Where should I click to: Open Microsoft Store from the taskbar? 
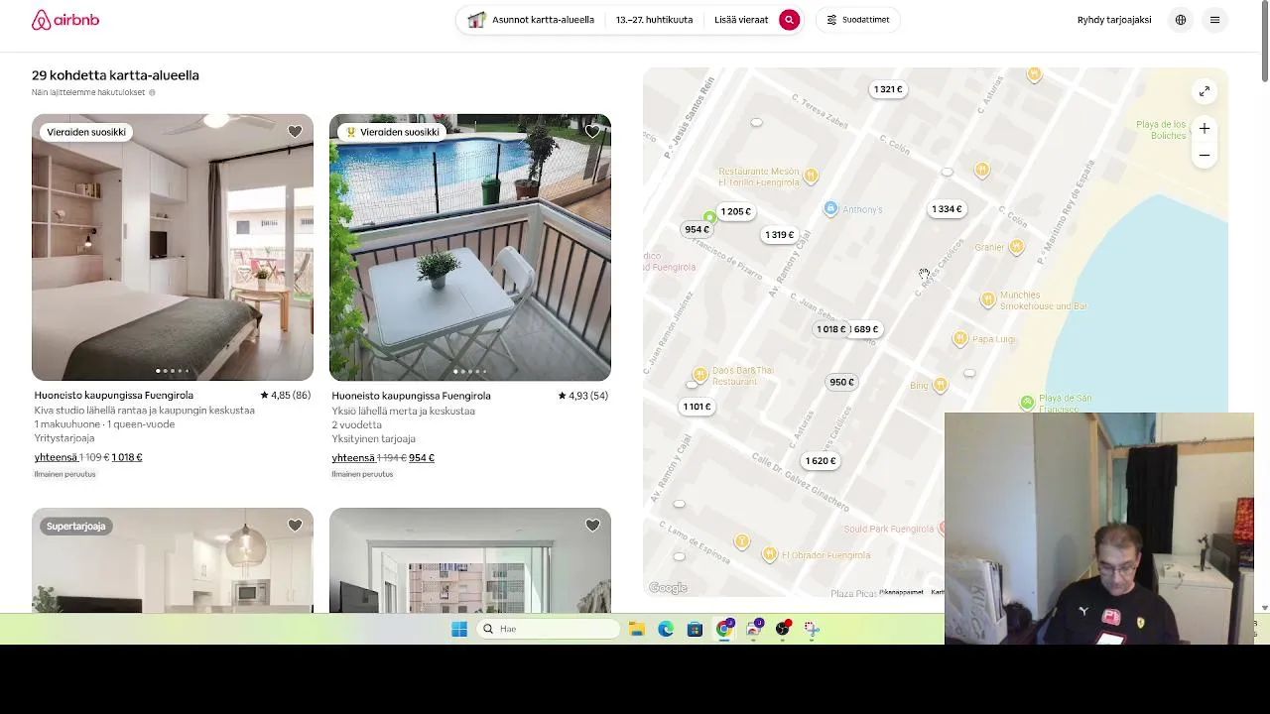pyautogui.click(x=695, y=629)
